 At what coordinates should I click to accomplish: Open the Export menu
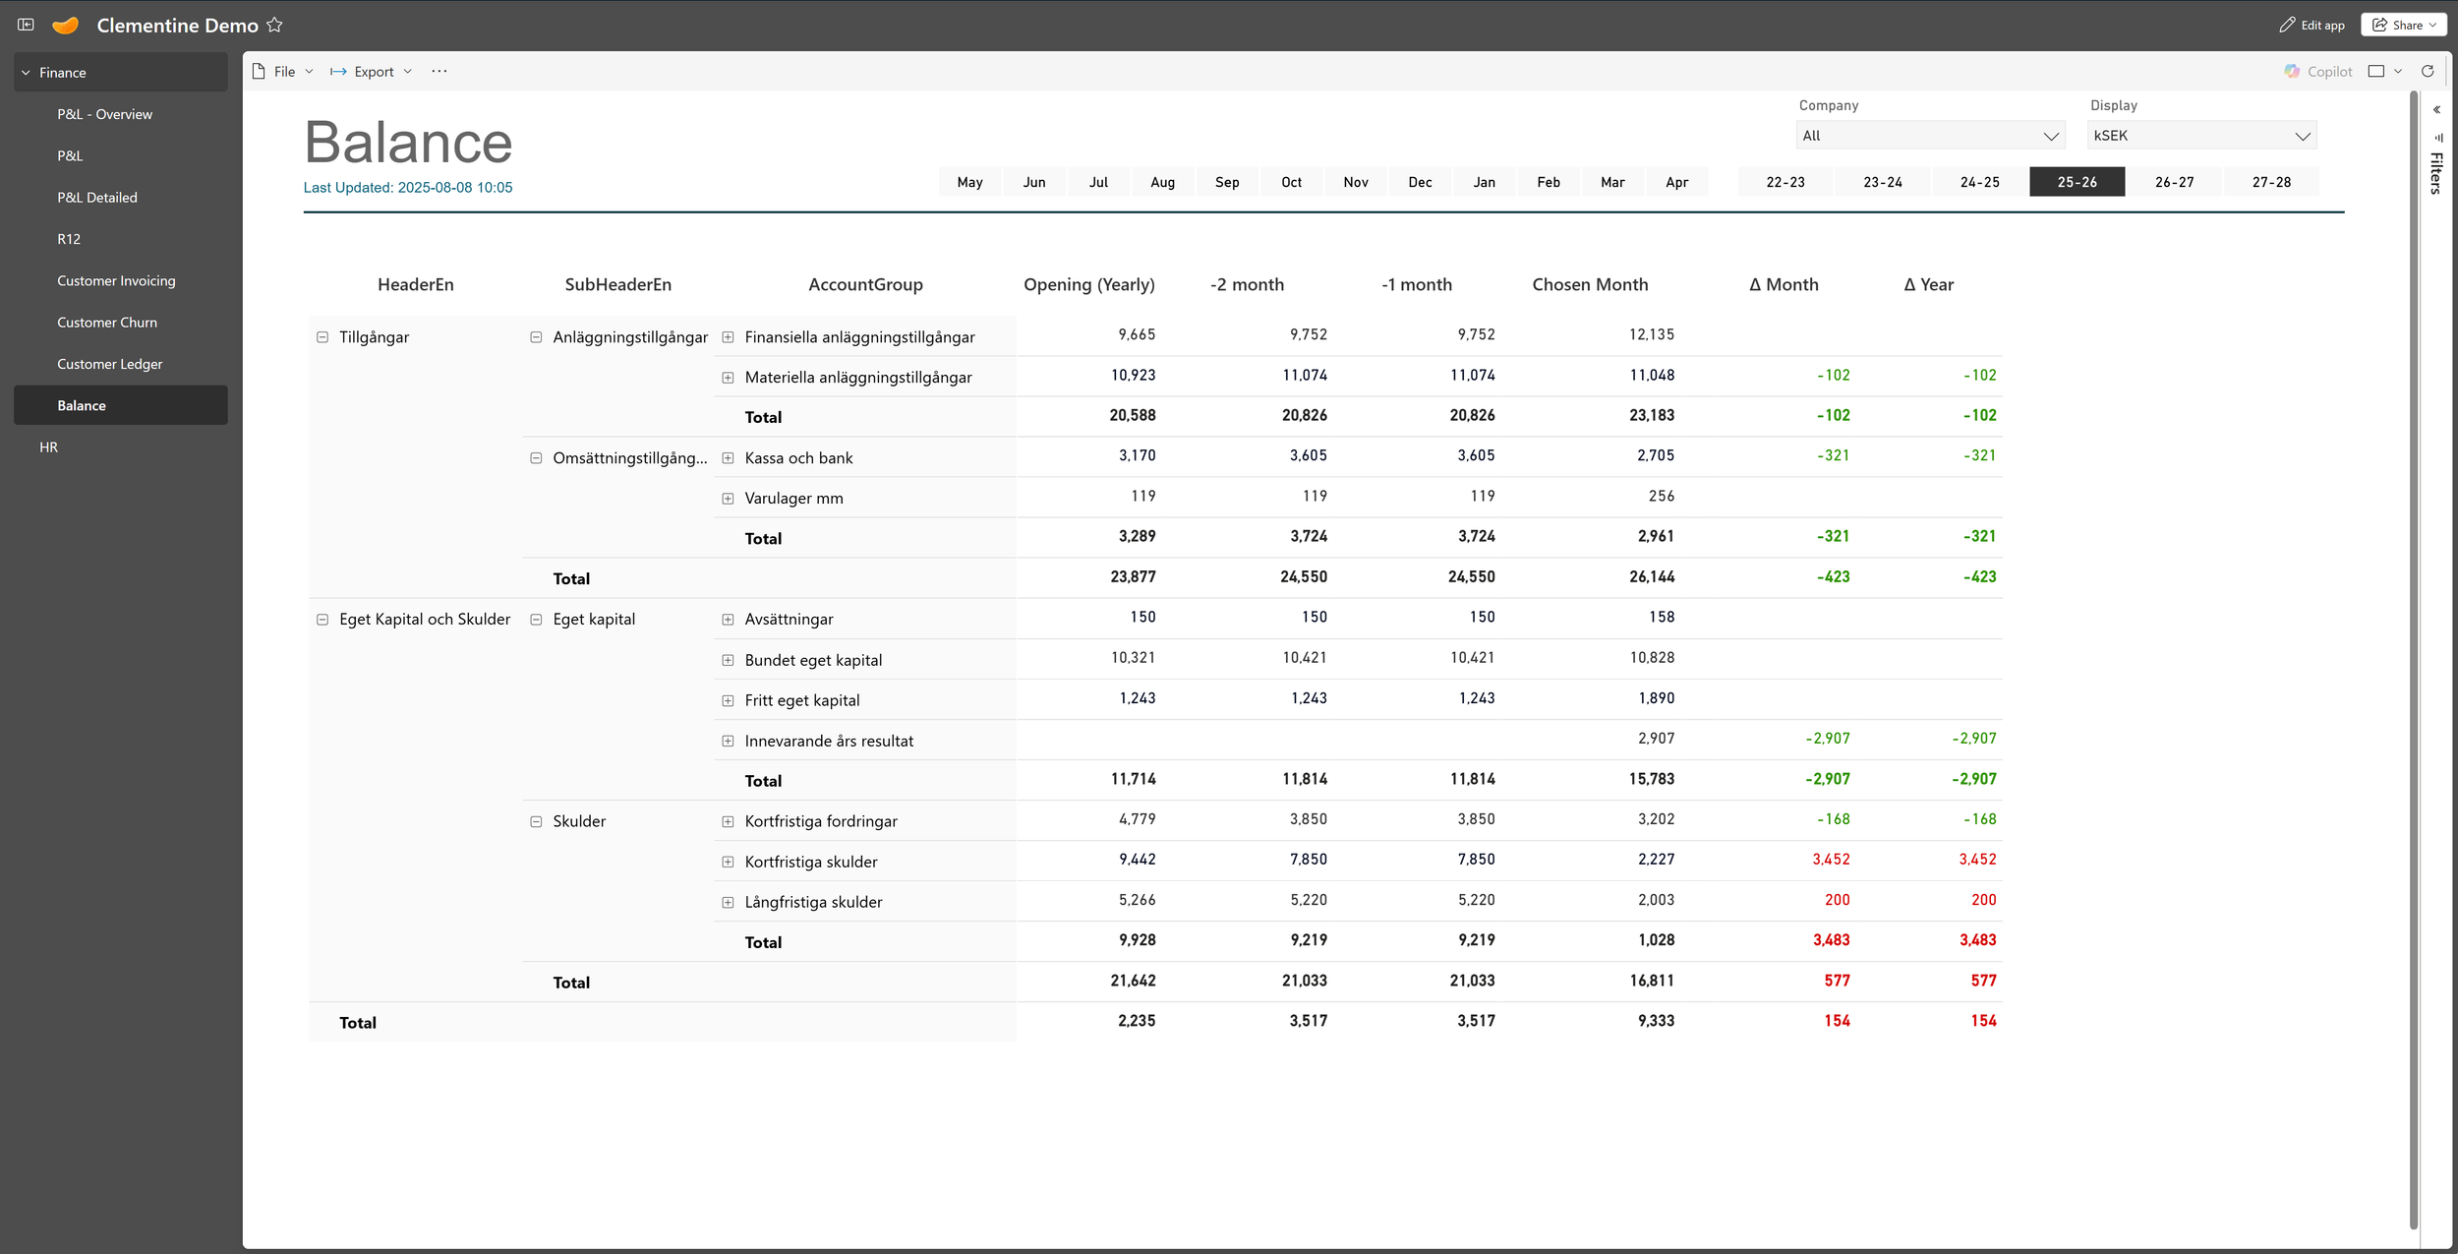pyautogui.click(x=372, y=71)
